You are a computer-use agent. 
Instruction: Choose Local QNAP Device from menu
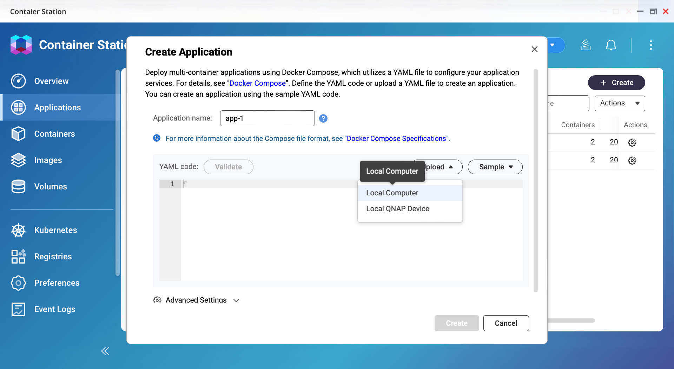[x=398, y=209]
